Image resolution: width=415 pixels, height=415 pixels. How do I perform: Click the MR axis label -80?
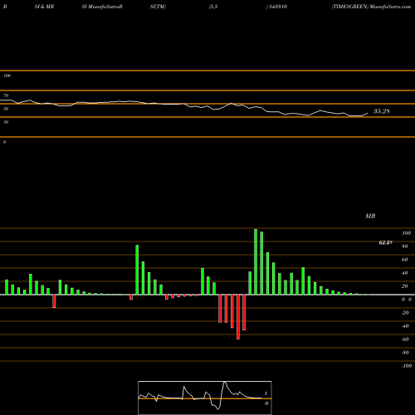pos(405,353)
